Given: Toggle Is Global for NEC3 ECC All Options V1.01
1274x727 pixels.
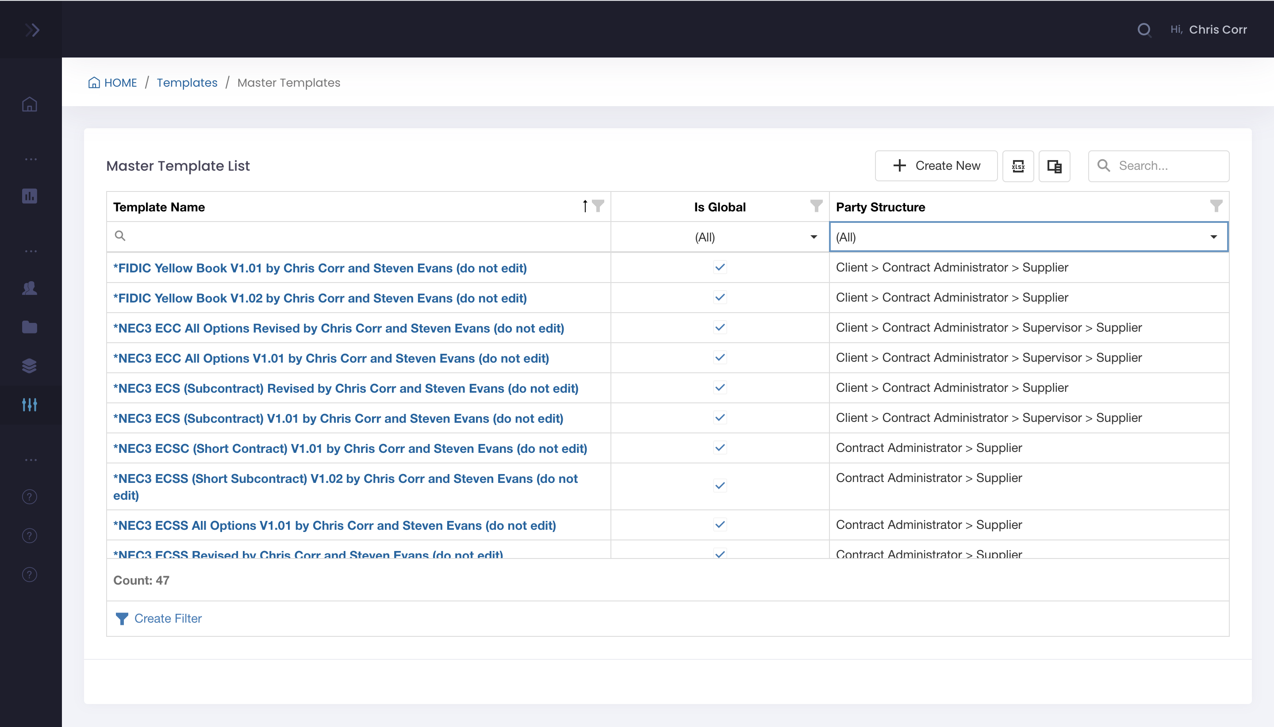Looking at the screenshot, I should coord(720,357).
